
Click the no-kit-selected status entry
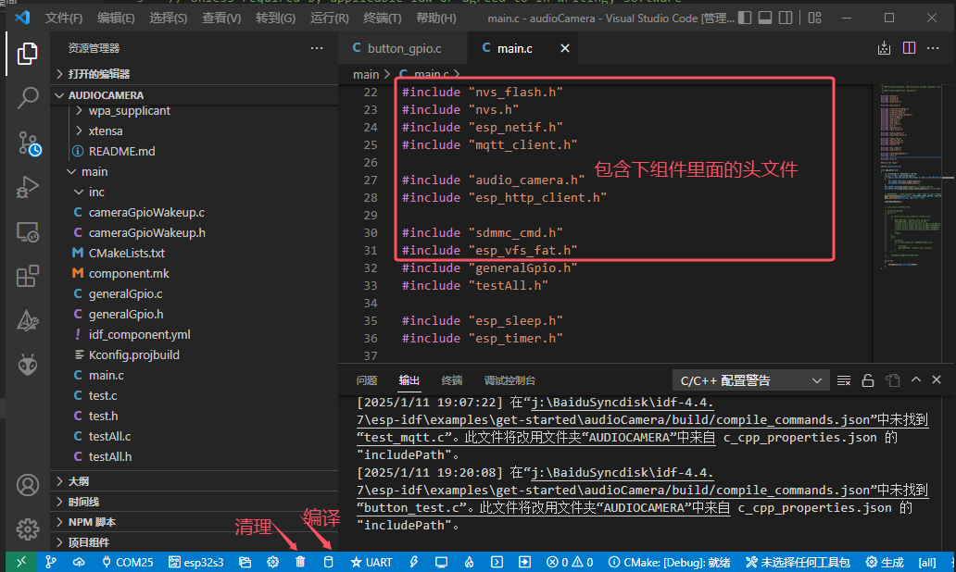click(798, 562)
